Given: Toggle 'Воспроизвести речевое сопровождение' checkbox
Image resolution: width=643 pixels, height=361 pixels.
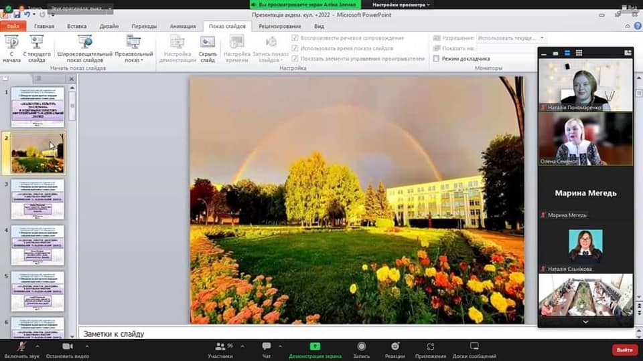Looking at the screenshot, I should (x=295, y=38).
